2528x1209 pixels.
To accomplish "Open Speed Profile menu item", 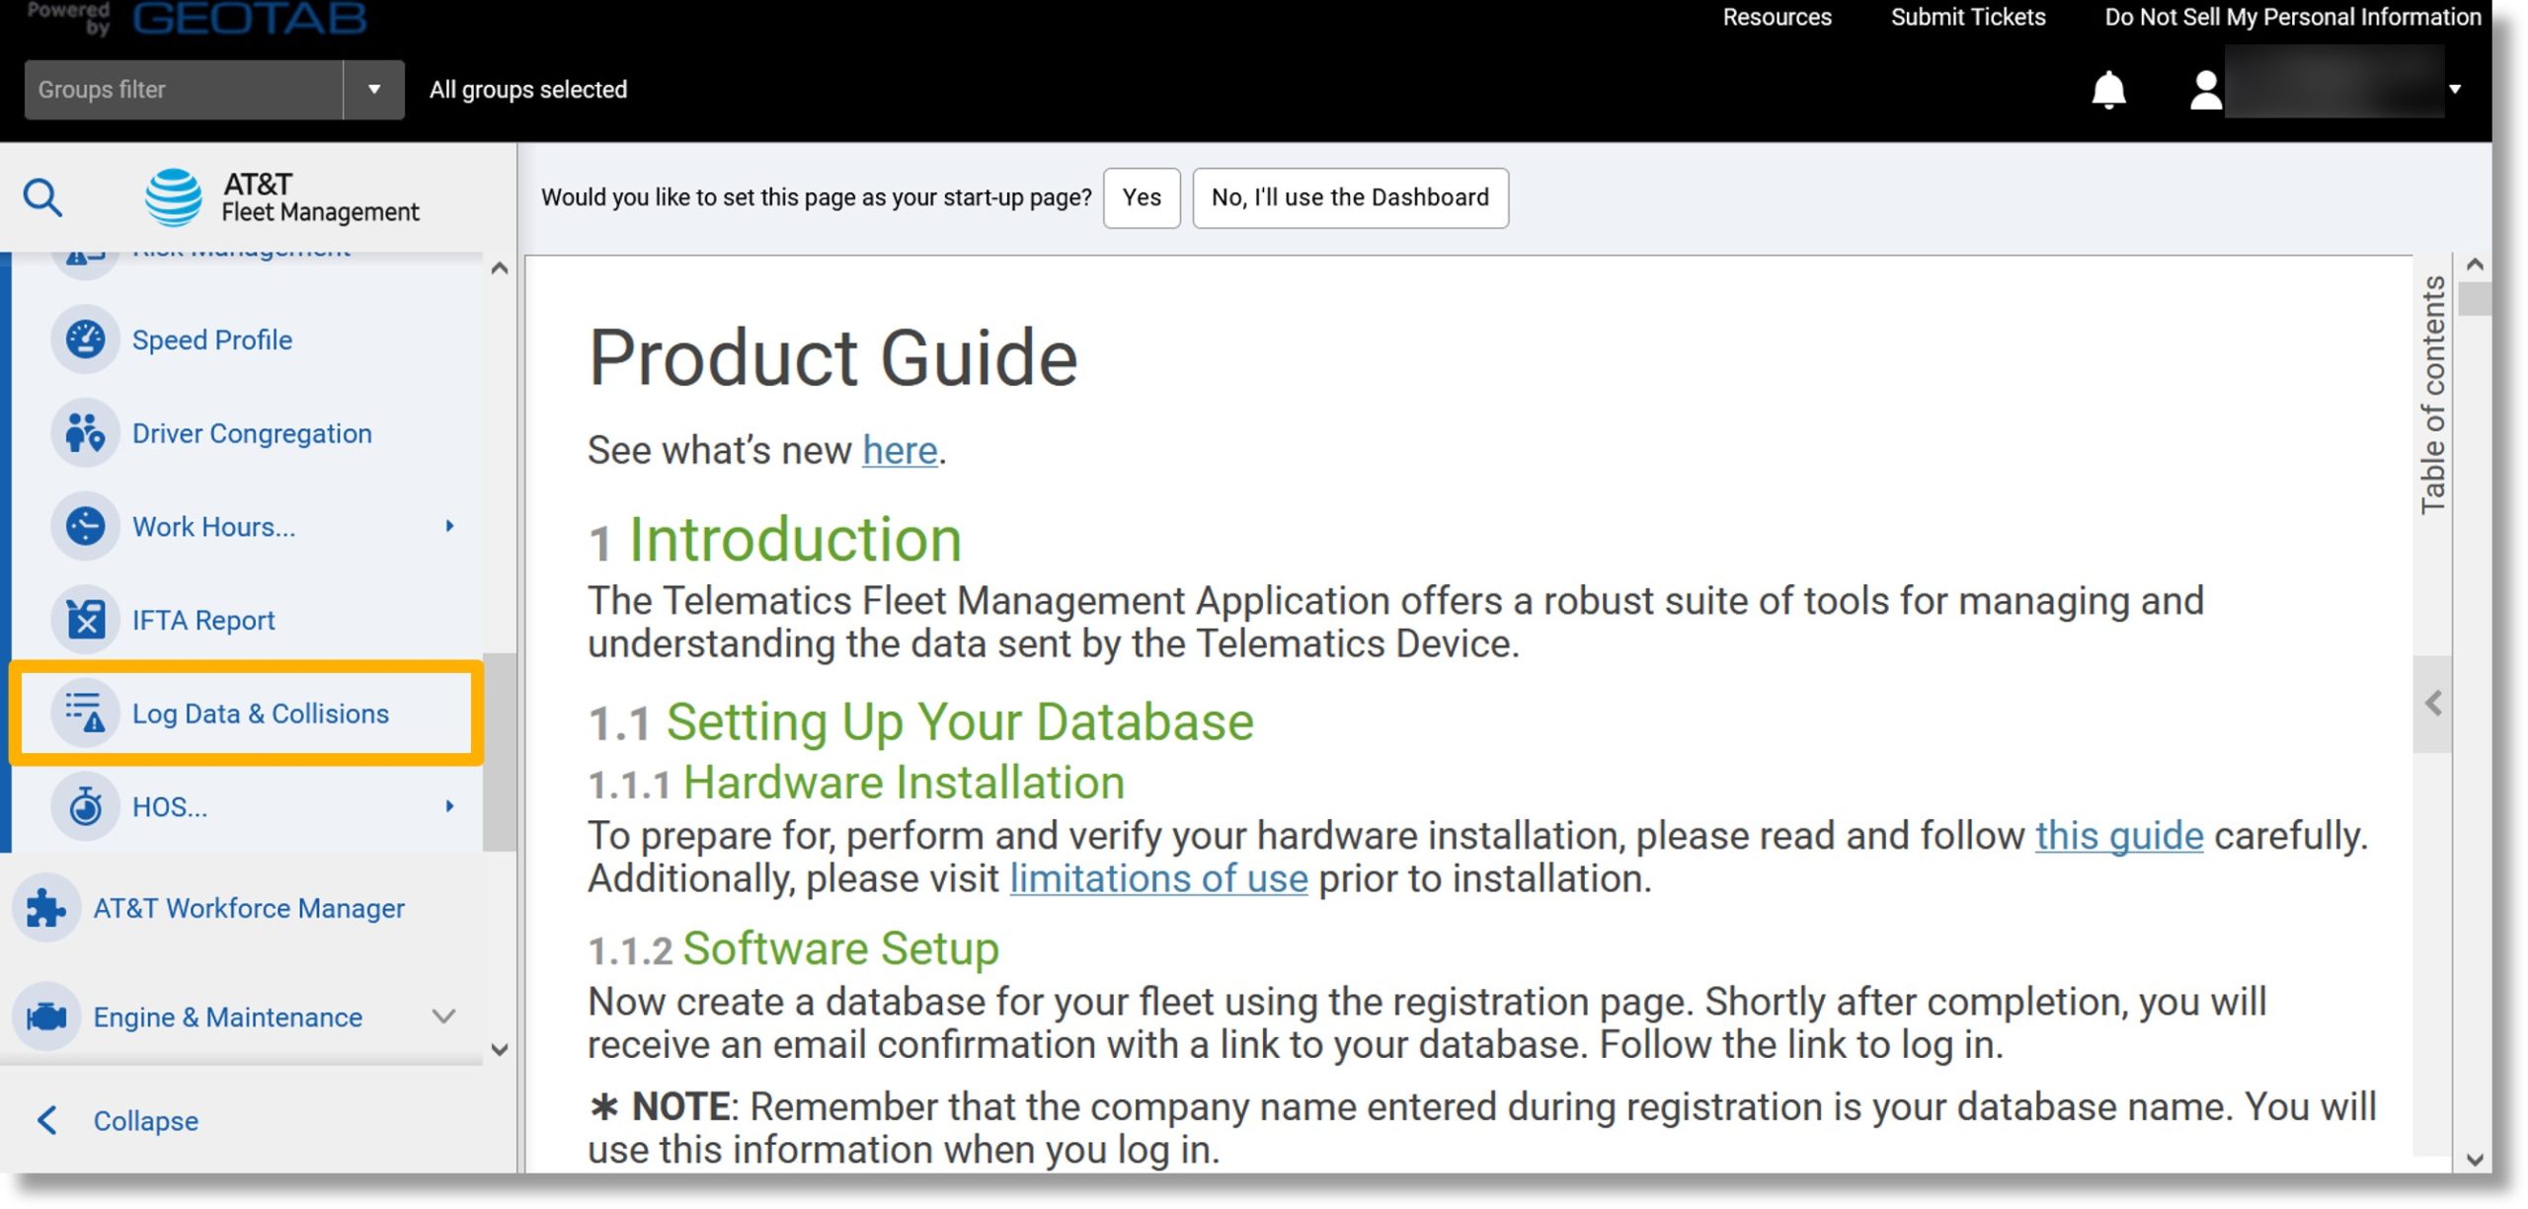I will [212, 340].
